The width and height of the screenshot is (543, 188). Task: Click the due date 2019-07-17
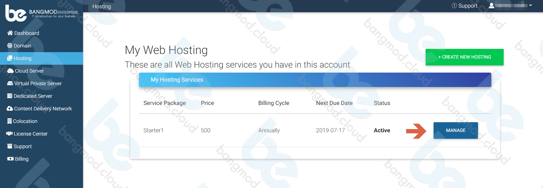[x=330, y=130]
